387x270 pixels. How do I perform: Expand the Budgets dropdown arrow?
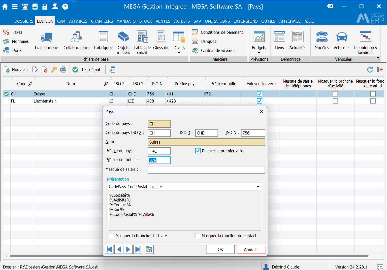tap(259, 53)
